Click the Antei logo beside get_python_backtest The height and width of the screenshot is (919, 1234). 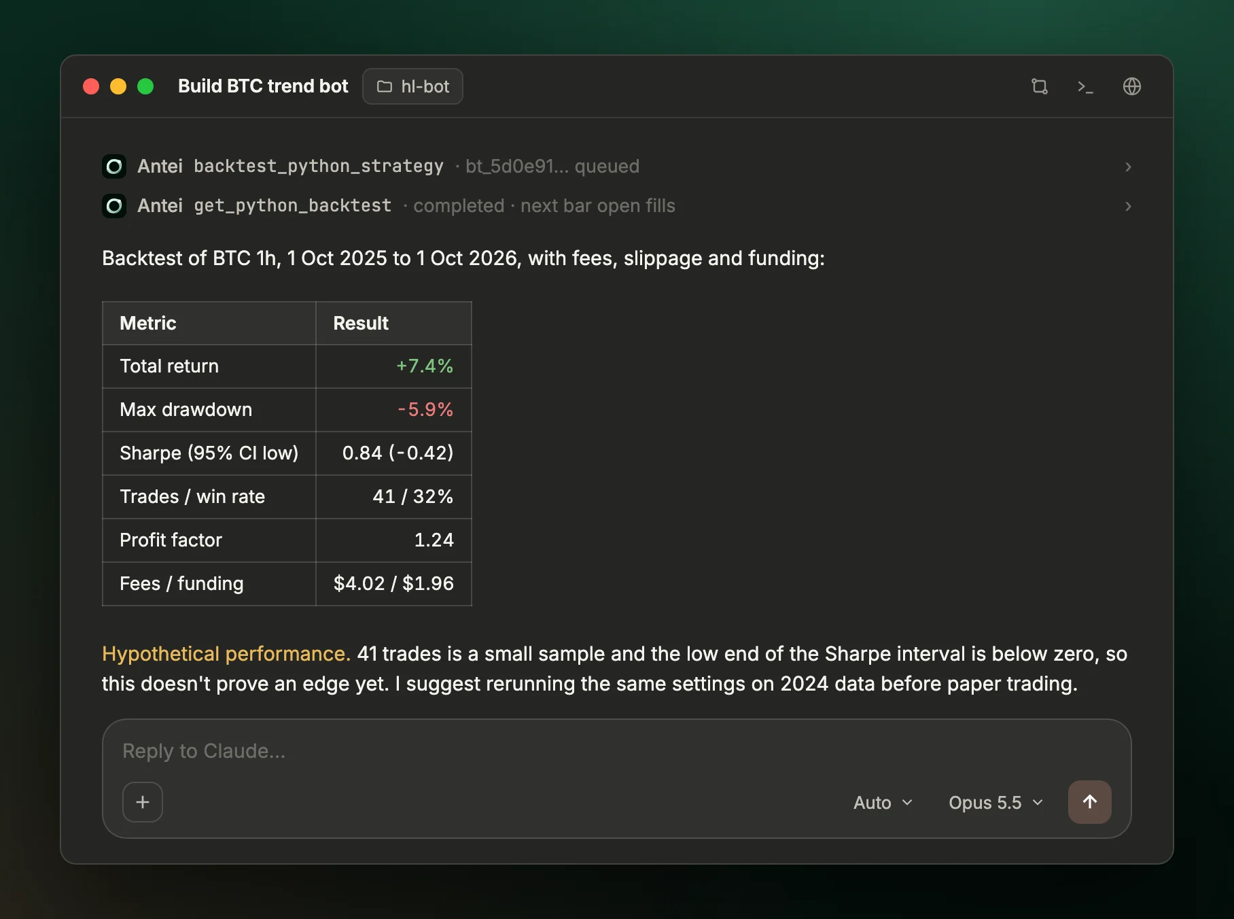pyautogui.click(x=114, y=206)
